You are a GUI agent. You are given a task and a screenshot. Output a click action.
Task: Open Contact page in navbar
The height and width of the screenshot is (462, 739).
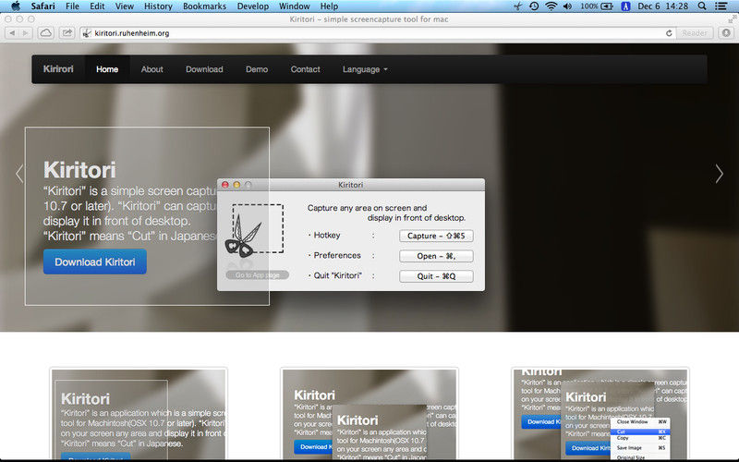coord(305,69)
